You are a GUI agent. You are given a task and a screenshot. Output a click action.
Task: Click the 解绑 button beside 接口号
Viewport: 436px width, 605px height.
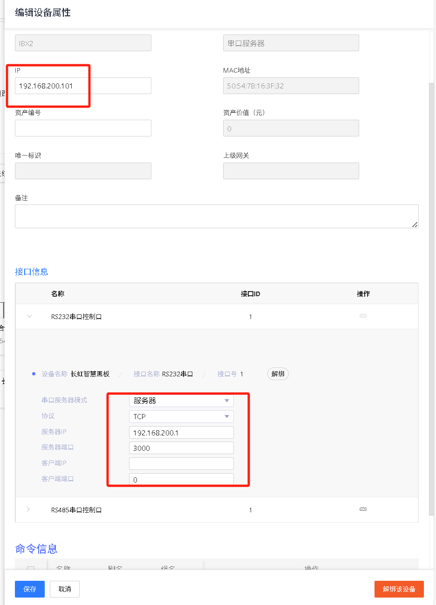[278, 374]
